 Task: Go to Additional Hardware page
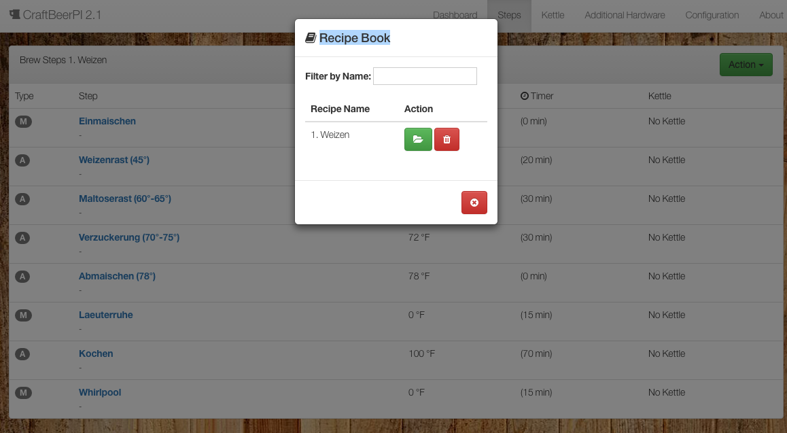(x=625, y=15)
